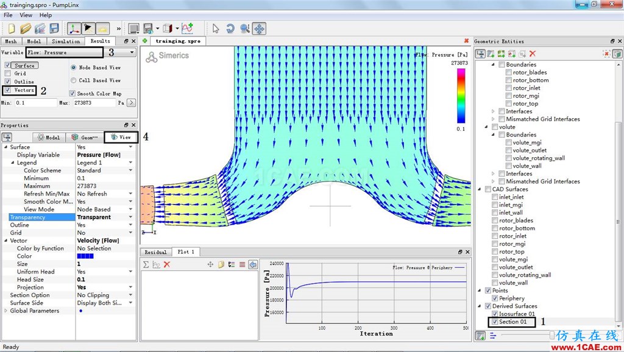
Task: Open the Color Scheme Standard dropdown
Action: (130, 171)
